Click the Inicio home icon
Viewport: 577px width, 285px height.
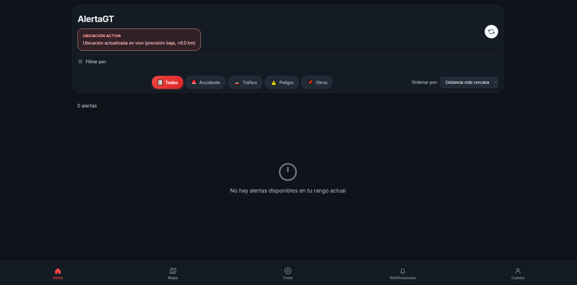click(x=58, y=271)
